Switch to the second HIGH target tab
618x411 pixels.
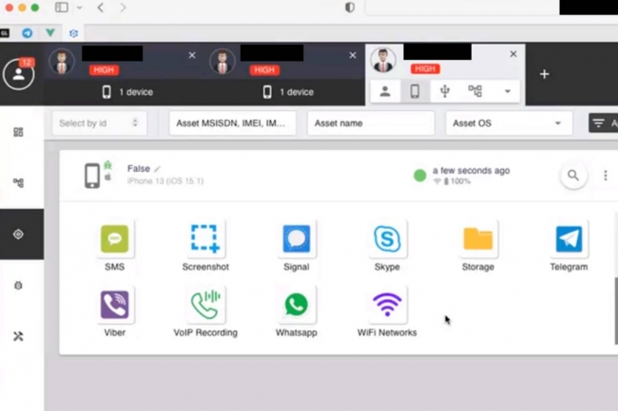(x=284, y=74)
